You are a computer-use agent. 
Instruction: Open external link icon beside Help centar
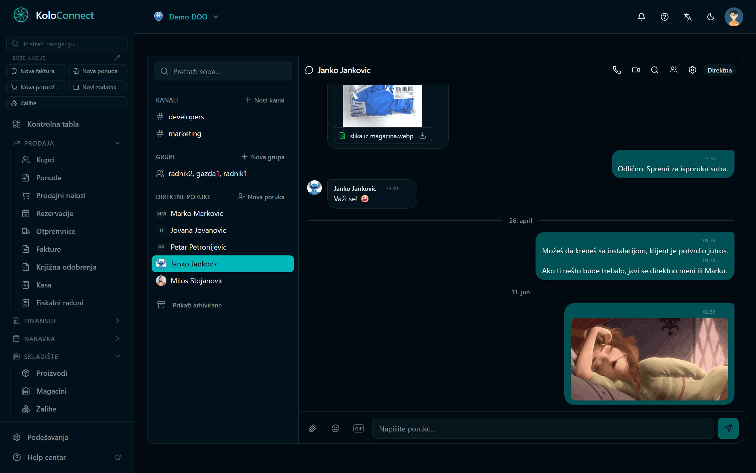pos(118,457)
